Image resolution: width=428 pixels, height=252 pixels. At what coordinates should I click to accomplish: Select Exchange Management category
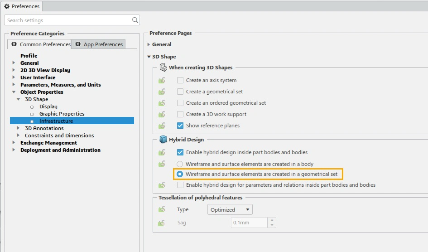(x=48, y=143)
